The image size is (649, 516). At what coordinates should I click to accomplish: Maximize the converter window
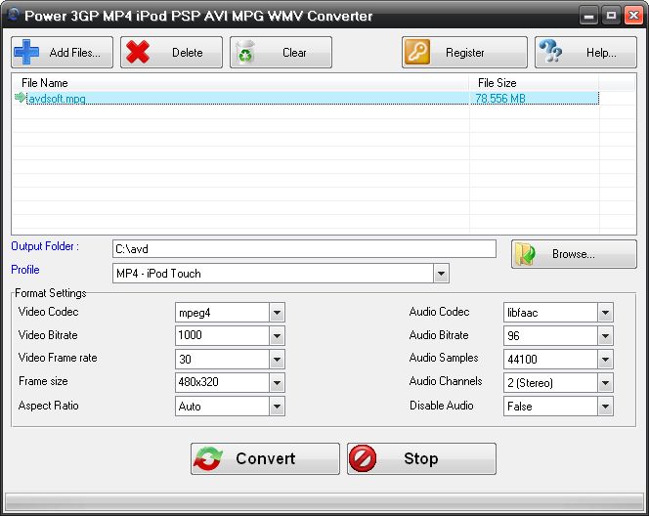click(x=611, y=16)
